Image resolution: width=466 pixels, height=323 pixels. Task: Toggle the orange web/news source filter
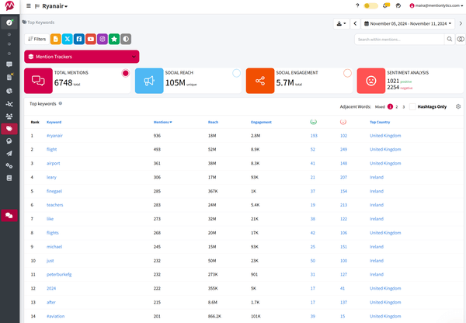coord(56,39)
